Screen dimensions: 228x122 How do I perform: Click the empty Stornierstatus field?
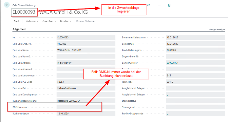click(195, 101)
